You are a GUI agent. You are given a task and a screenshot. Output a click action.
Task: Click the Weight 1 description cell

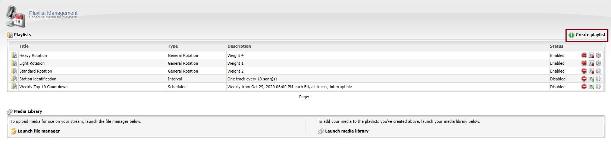[x=236, y=63]
